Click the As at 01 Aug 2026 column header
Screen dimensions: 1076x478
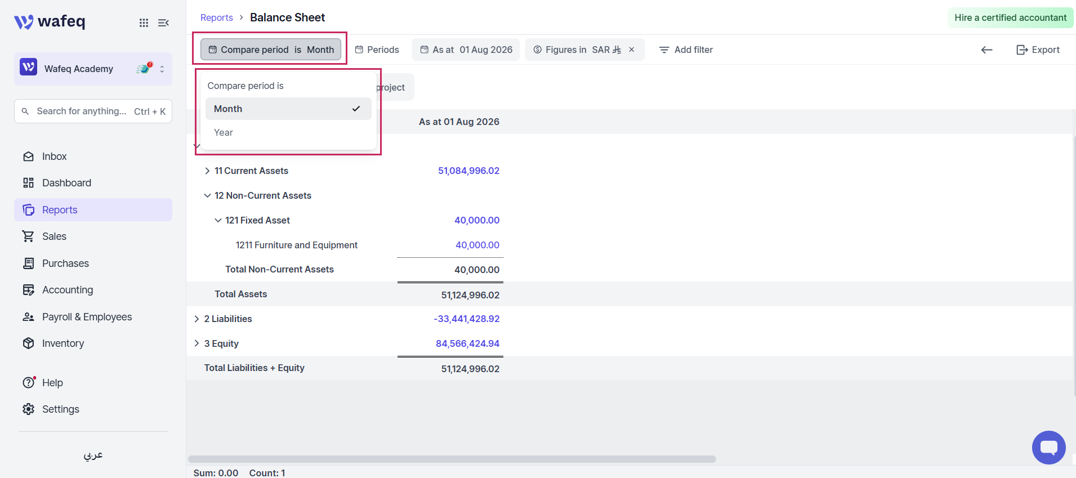point(459,122)
